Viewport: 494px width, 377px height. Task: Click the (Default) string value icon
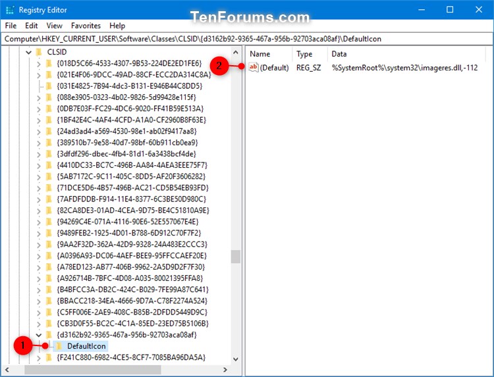click(254, 67)
